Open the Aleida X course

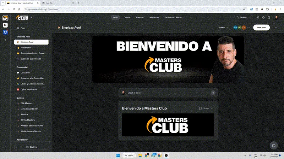click(31, 114)
